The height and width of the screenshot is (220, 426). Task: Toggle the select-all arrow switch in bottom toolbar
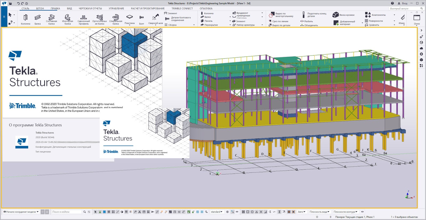pyautogui.click(x=95, y=212)
